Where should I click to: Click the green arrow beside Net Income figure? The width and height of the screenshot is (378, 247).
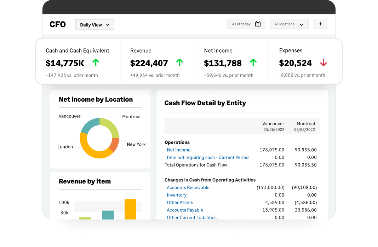coord(253,62)
